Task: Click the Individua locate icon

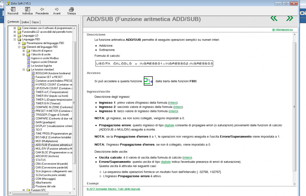Action: 27,9
